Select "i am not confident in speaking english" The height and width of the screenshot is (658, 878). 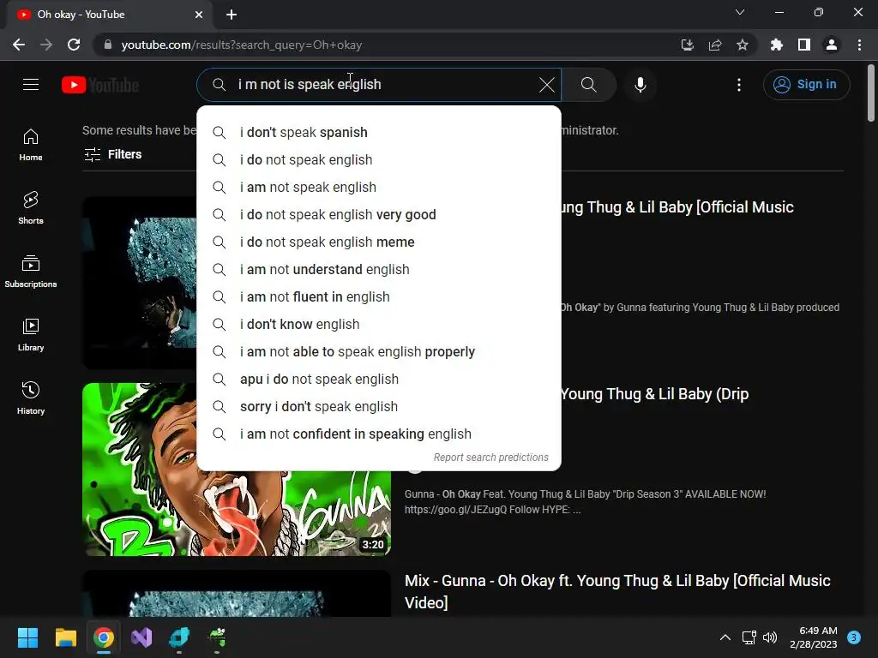point(379,434)
